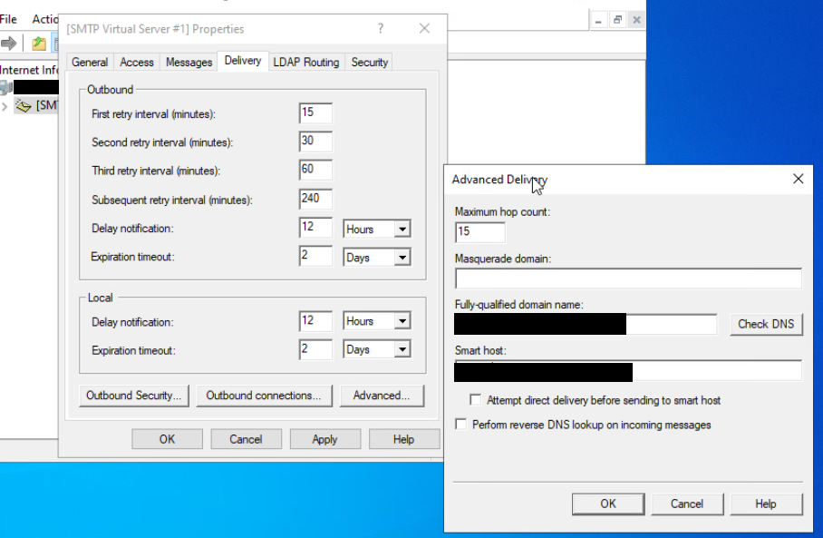Click Local Delay notification value field

click(315, 321)
